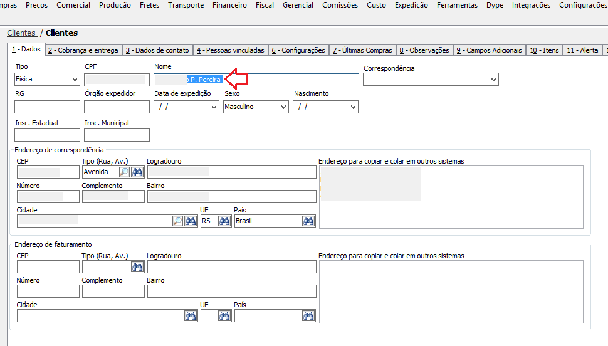Click magnifier icon in correspondence Tipo field
Image resolution: width=608 pixels, height=346 pixels.
[125, 172]
